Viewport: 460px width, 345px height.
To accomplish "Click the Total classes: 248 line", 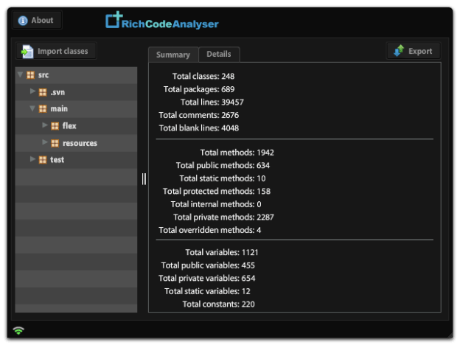I will coord(203,76).
